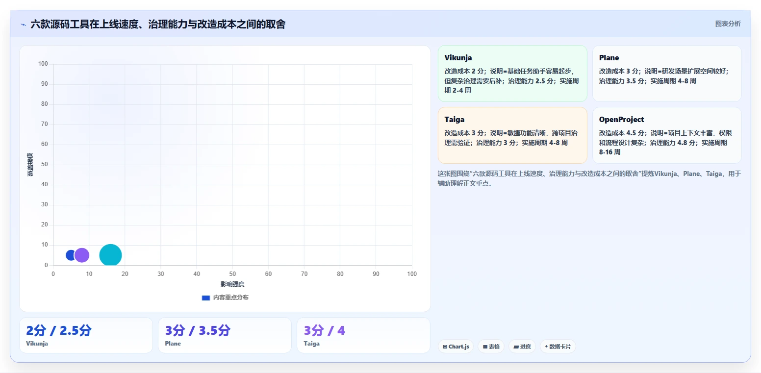Click the x-axis tick value 50

[x=232, y=274]
